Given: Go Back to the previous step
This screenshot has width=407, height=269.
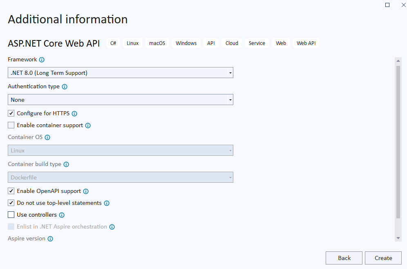Looking at the screenshot, I should coord(344,258).
